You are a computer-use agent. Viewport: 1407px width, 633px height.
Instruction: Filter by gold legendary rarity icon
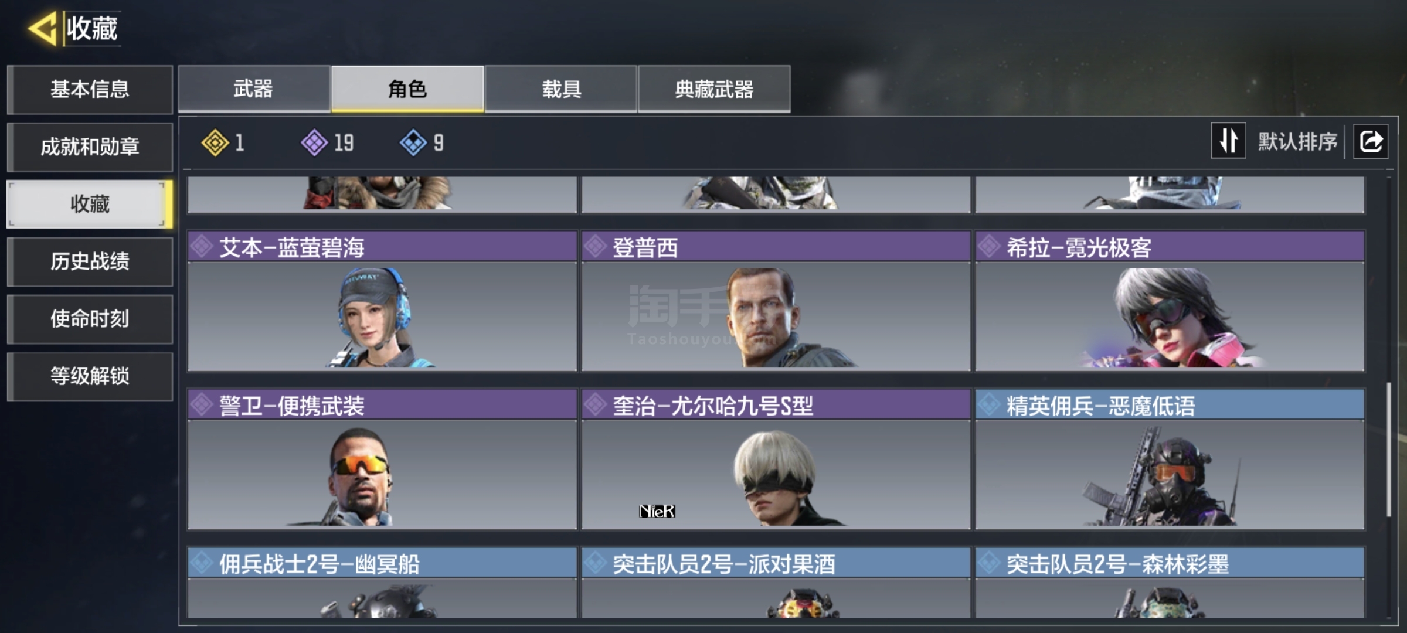[215, 142]
